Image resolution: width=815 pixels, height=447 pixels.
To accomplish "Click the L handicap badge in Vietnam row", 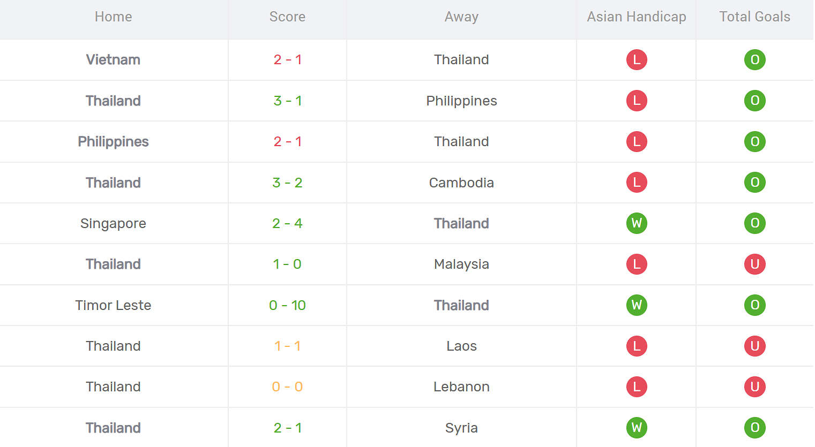I will (637, 59).
